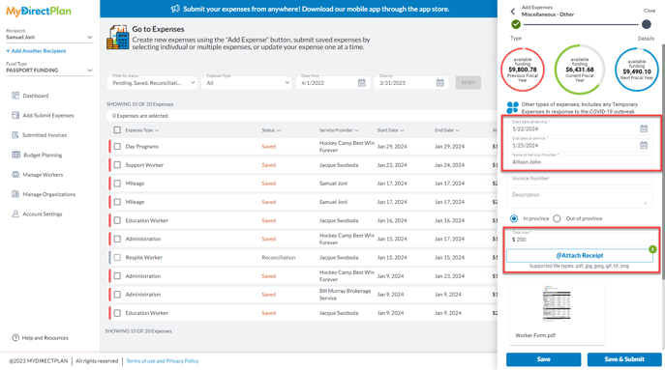665x370 pixels.
Task: Open Add/Submit Expenses menu item
Action: tap(48, 115)
